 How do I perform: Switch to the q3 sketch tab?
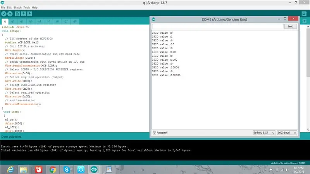[x=31, y=21]
